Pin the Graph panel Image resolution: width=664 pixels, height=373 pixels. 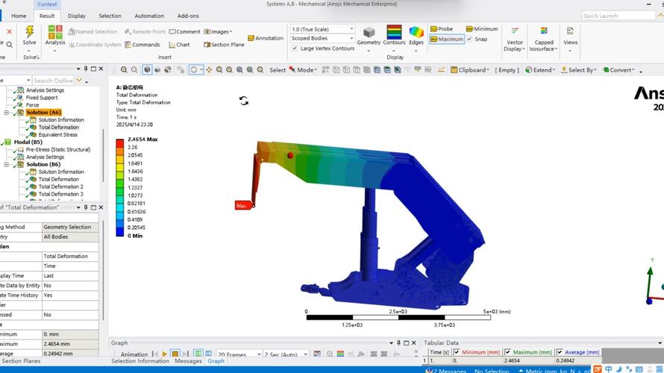coord(398,343)
